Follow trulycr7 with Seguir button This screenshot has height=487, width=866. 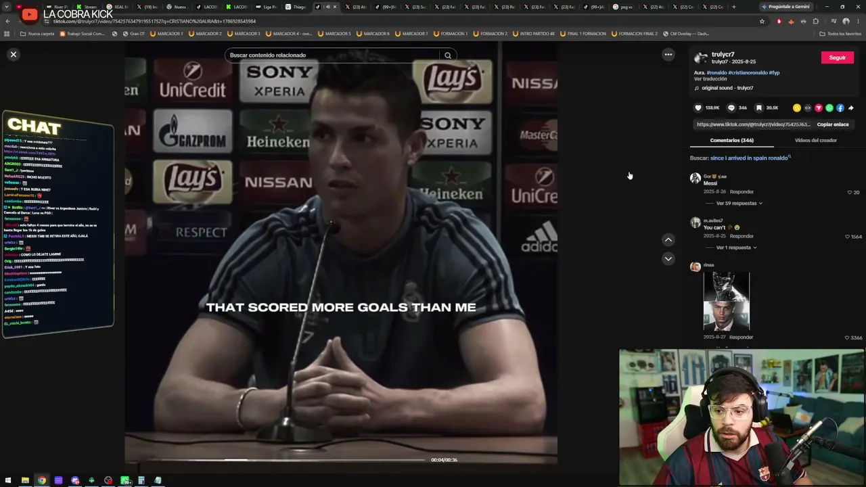tap(838, 57)
